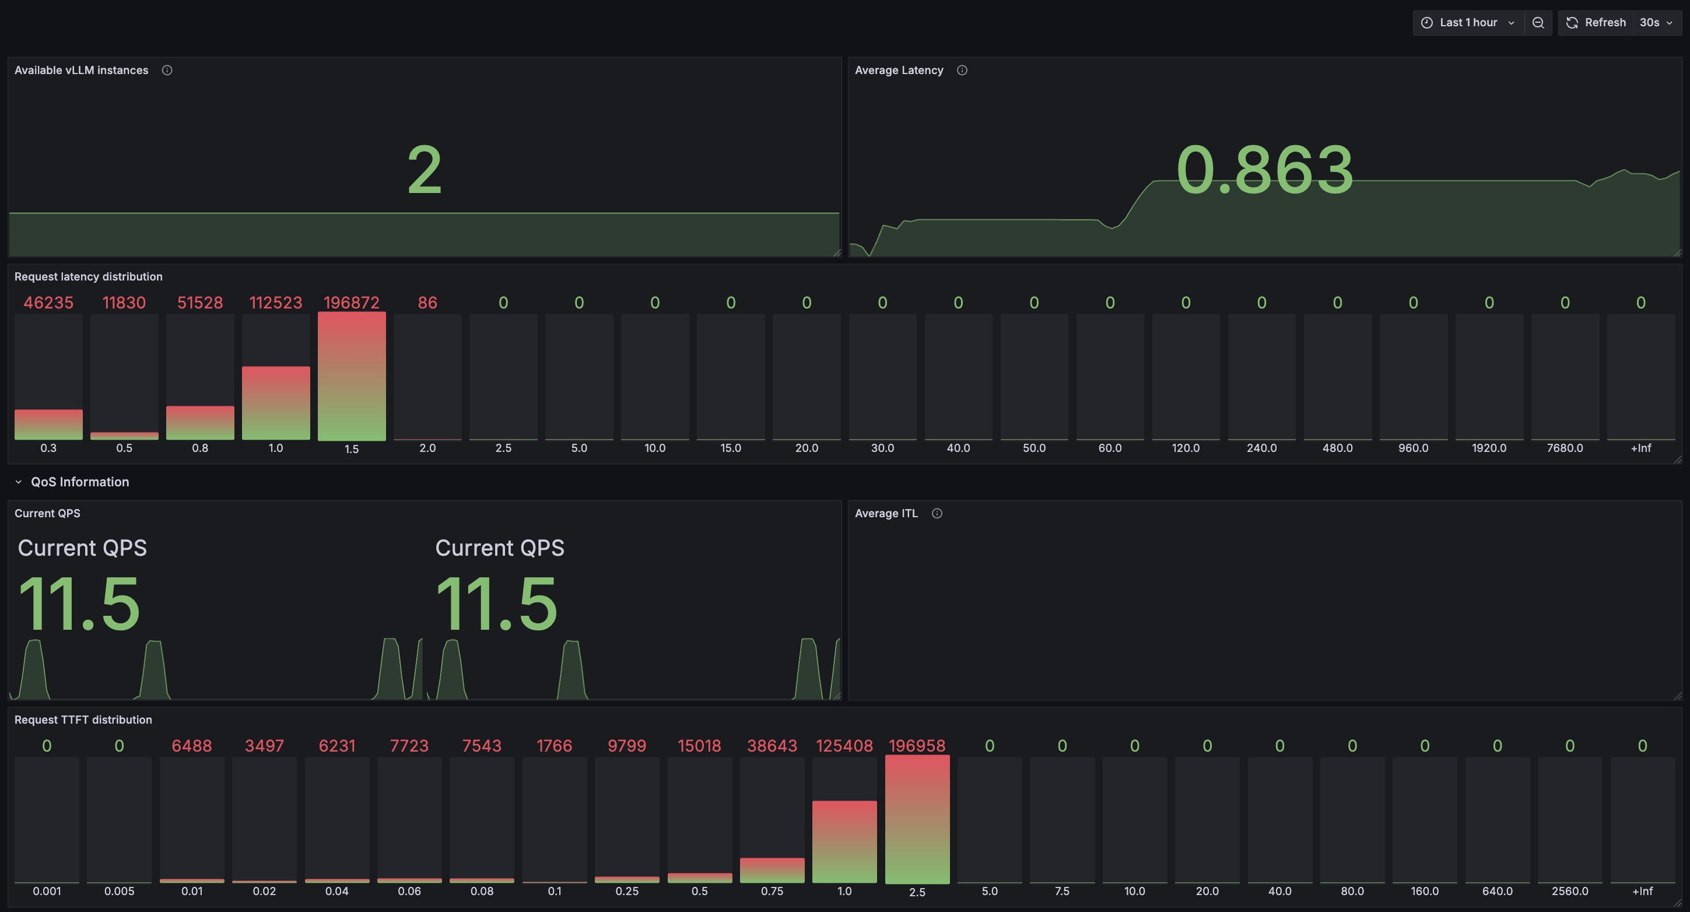
Task: Click the Average ITL info icon
Action: coord(937,513)
